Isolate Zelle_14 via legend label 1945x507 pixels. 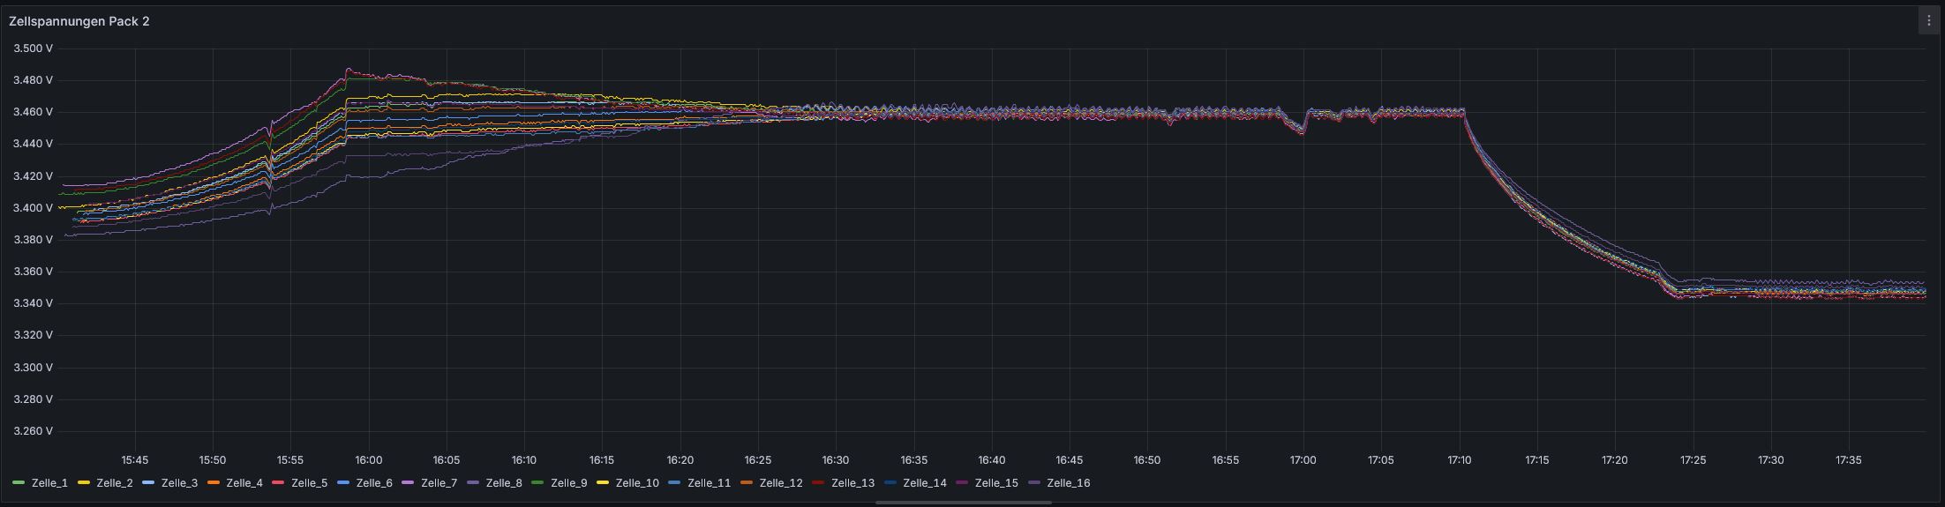pos(925,483)
